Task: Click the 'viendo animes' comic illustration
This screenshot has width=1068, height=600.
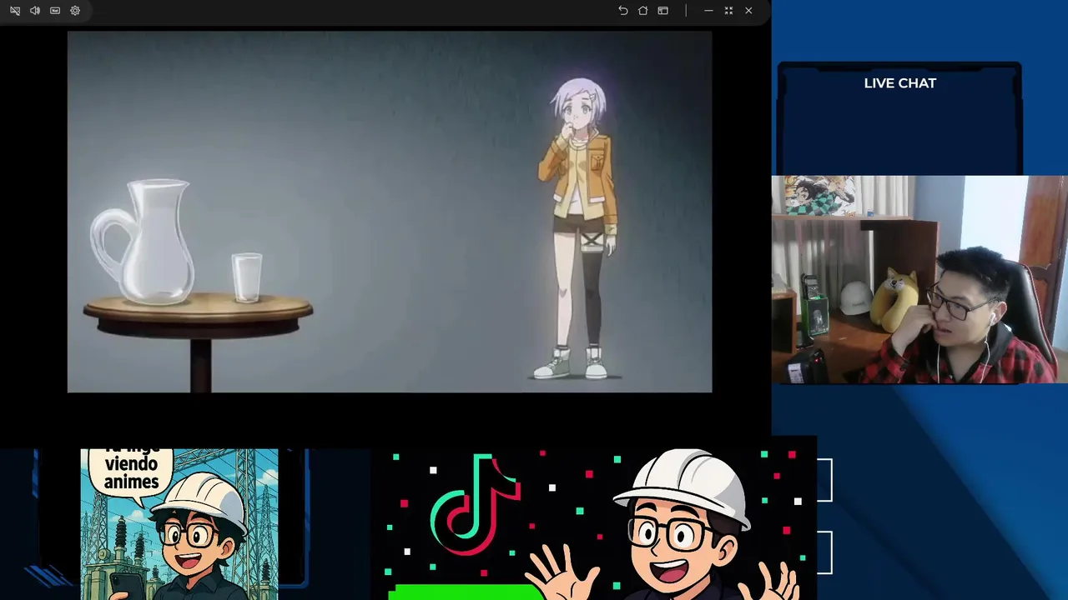Action: (x=179, y=524)
